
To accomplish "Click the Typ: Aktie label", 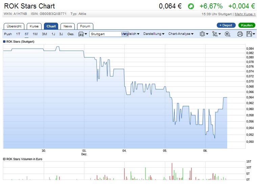I will 78,14.
